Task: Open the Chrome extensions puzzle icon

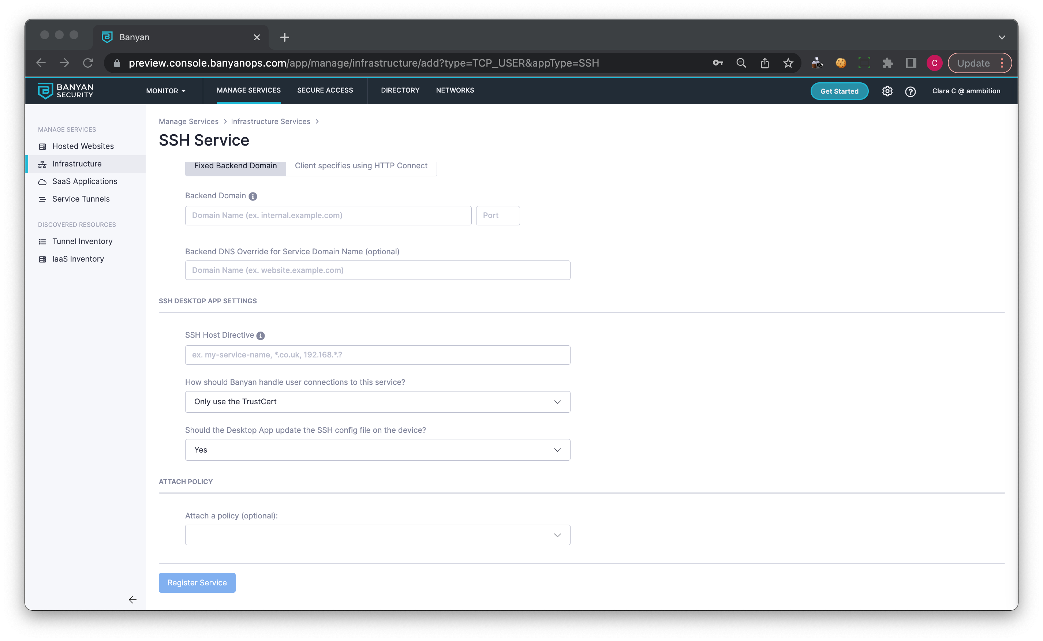Action: [x=887, y=63]
